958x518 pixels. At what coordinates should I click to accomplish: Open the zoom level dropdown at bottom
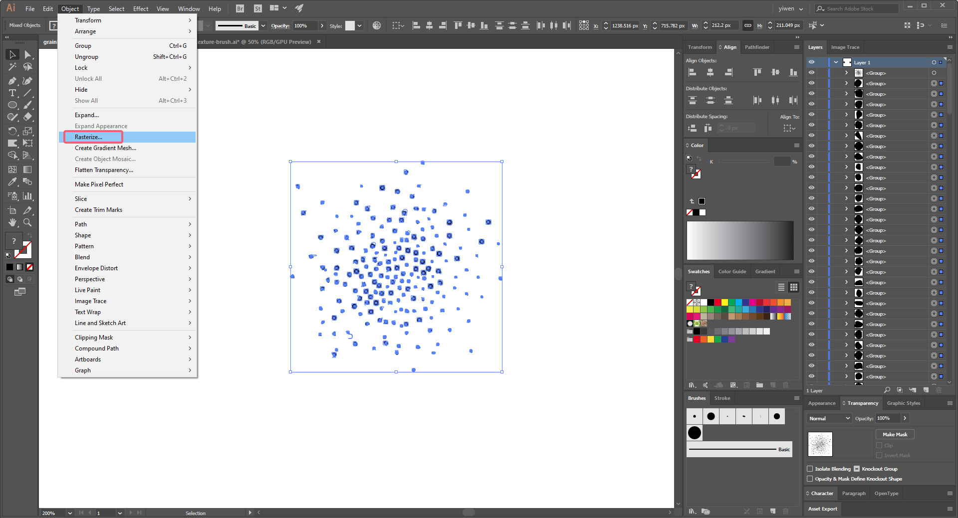click(69, 513)
